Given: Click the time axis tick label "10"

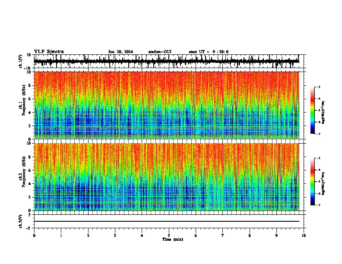Looking at the screenshot, I should click(x=304, y=236).
